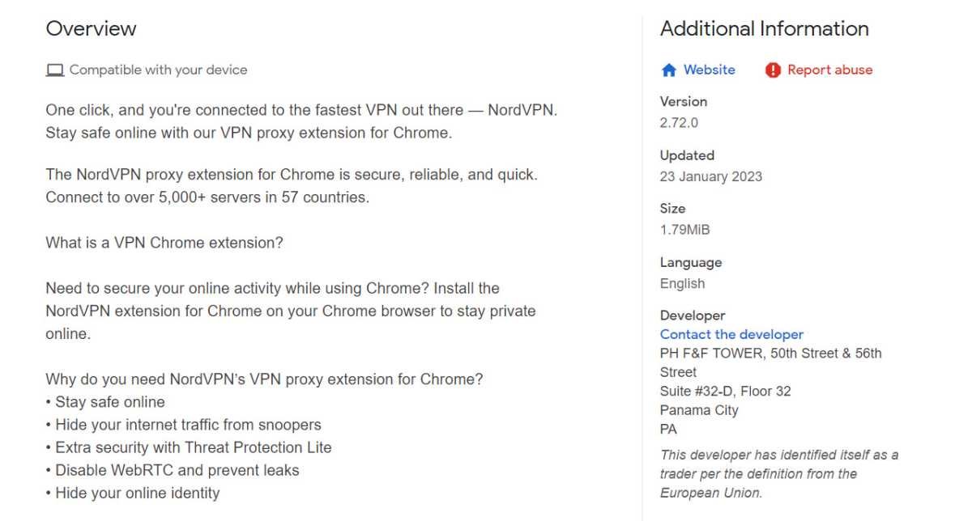972x521 pixels.
Task: Open the Contact the developer link
Action: coord(731,334)
